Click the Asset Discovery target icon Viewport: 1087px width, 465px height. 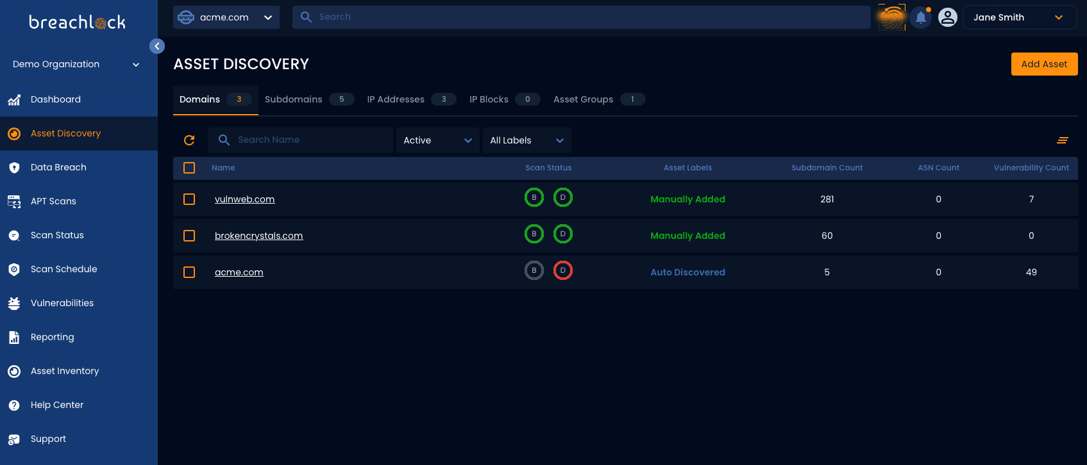14,134
